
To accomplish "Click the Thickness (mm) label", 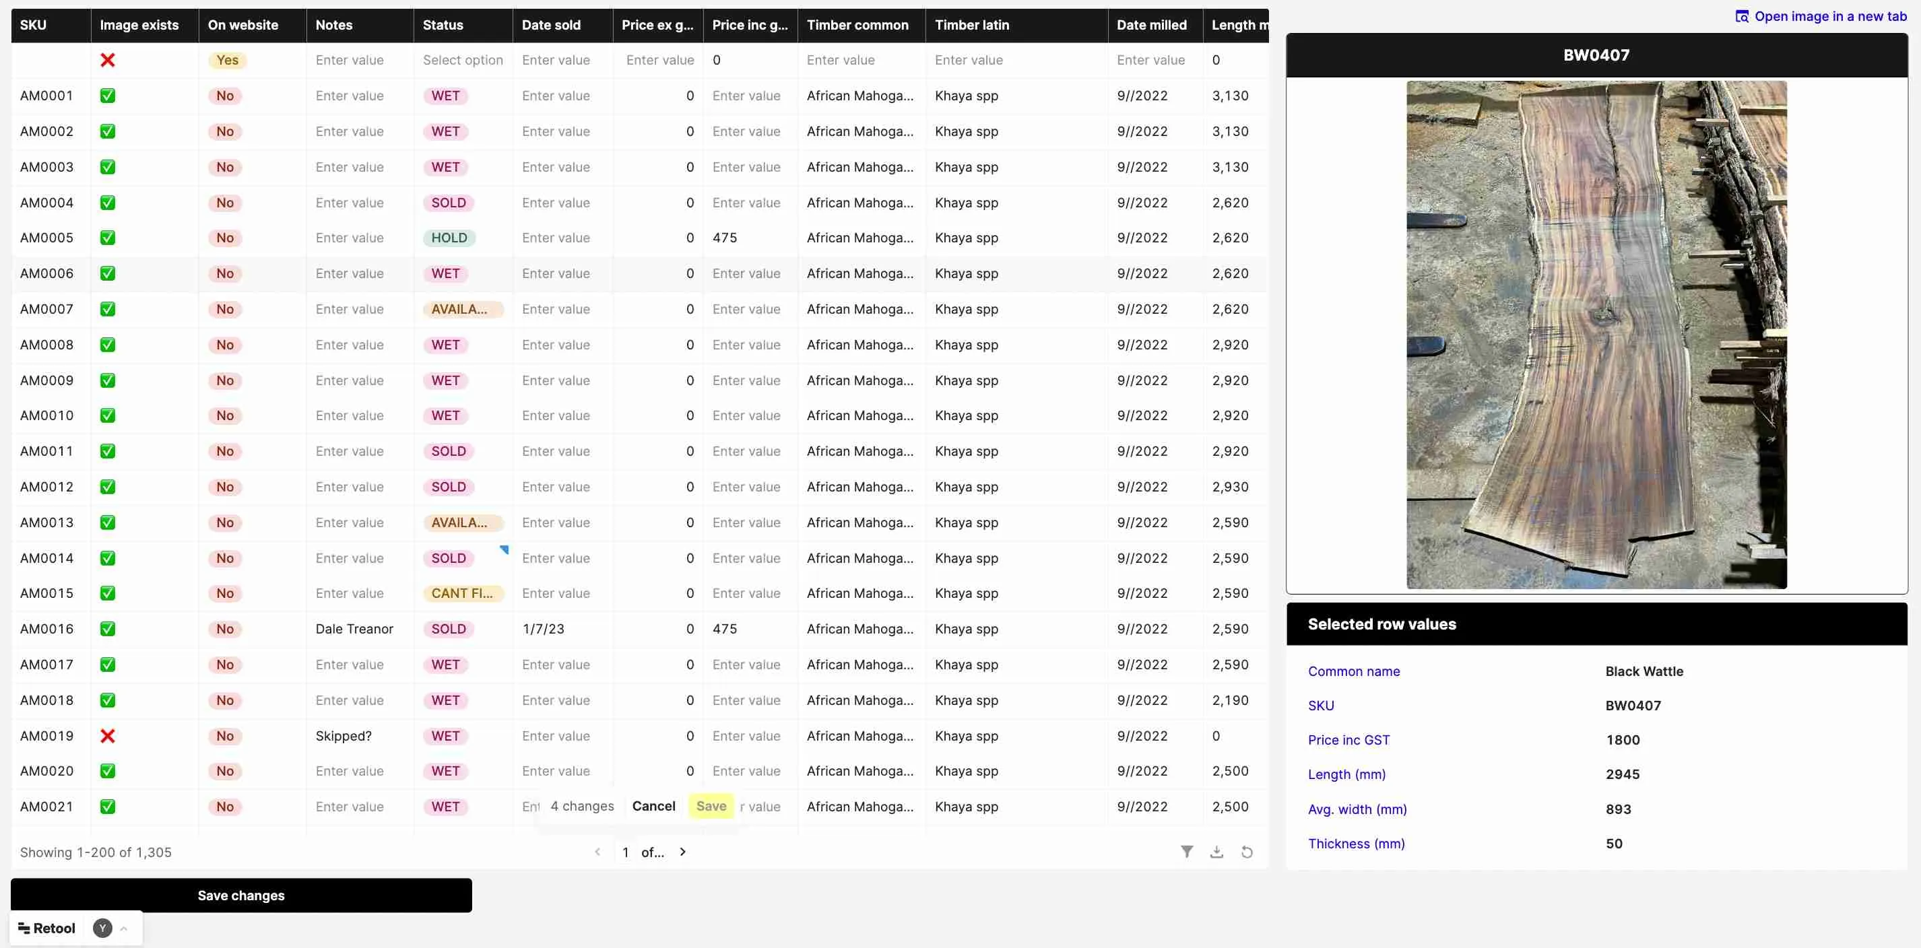I will click(1357, 844).
